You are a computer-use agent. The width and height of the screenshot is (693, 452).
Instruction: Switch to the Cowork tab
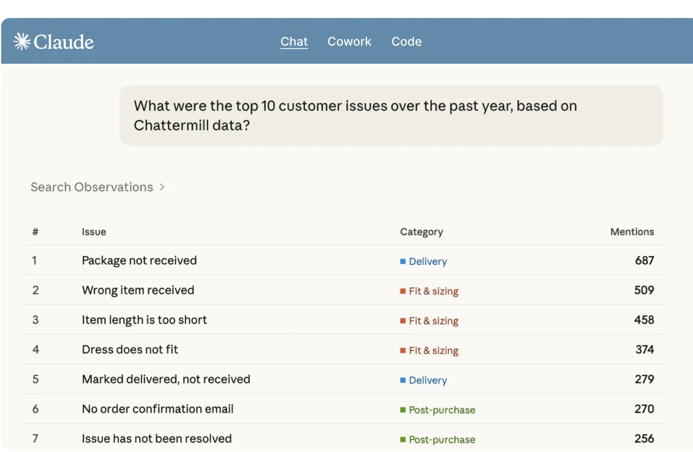tap(349, 41)
